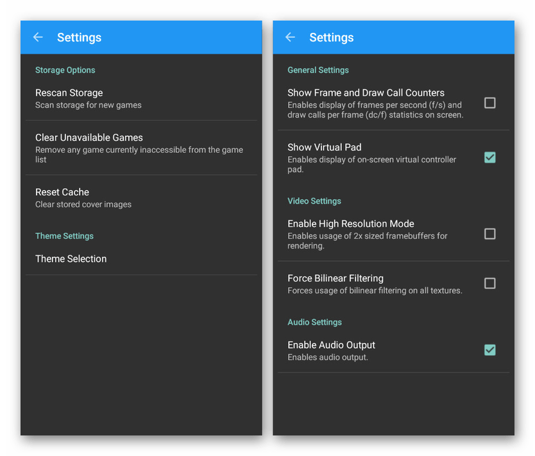This screenshot has width=535, height=456.
Task: Open the Theme Selection option
Action: [x=71, y=259]
